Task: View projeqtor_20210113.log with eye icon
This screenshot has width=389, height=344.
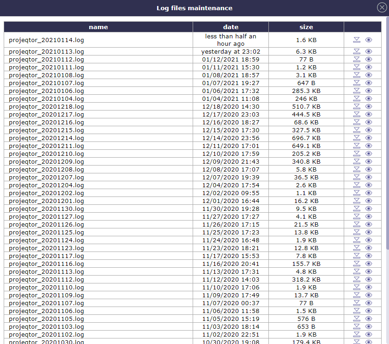Action: click(x=369, y=52)
